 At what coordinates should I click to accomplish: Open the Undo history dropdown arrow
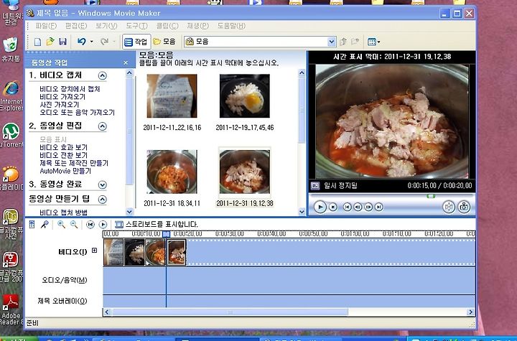point(92,42)
